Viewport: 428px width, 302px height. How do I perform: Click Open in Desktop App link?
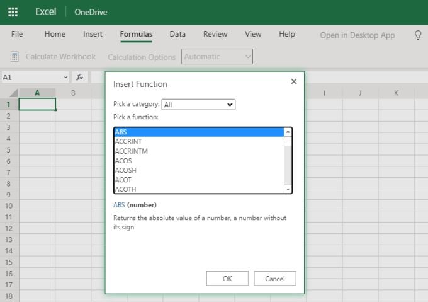(x=357, y=35)
